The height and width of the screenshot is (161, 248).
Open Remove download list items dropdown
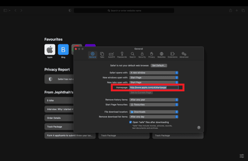point(154,116)
